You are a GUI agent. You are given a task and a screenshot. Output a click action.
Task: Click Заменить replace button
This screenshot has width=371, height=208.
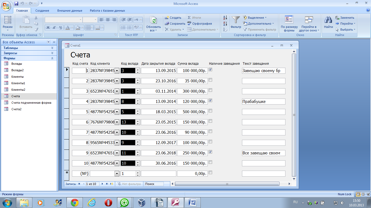pos(345,18)
